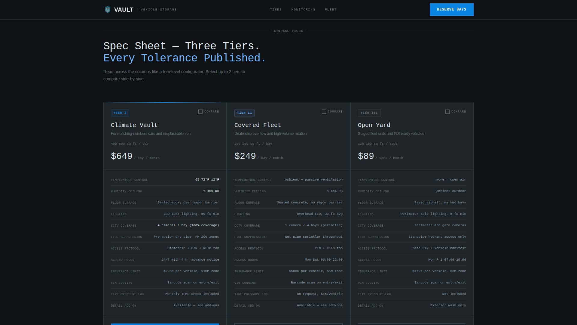The width and height of the screenshot is (577, 325).
Task: Click the Covered Fleet card title
Action: [258, 125]
